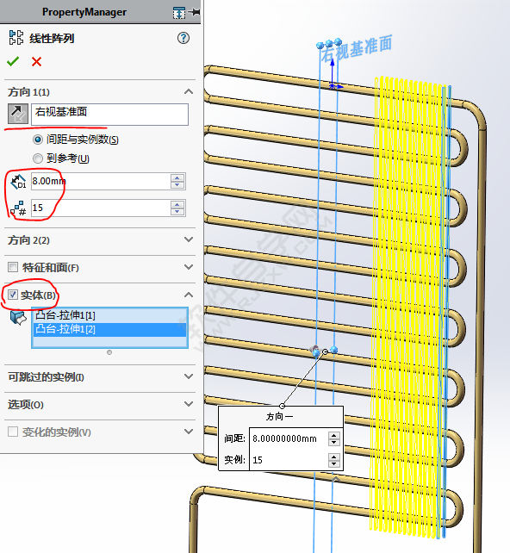Decrease spacing with D1 down arrow
Viewport: 510px width, 553px height.
pos(177,185)
